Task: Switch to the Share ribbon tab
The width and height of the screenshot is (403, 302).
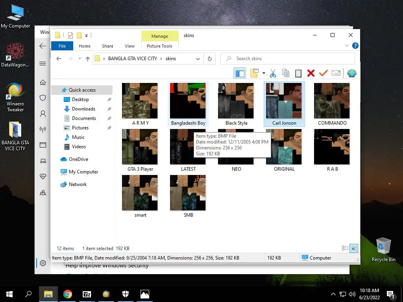Action: 107,46
